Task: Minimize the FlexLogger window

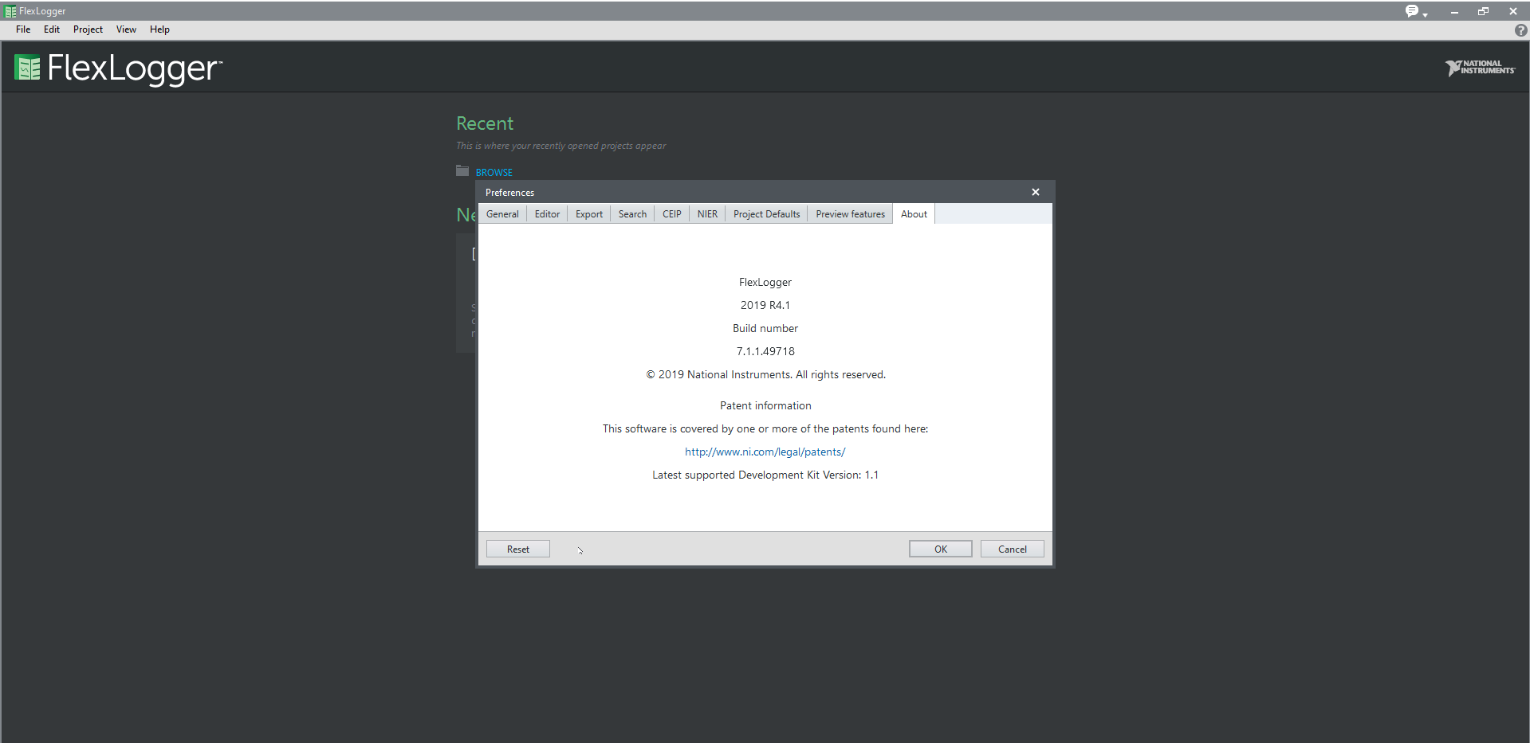Action: 1454,11
